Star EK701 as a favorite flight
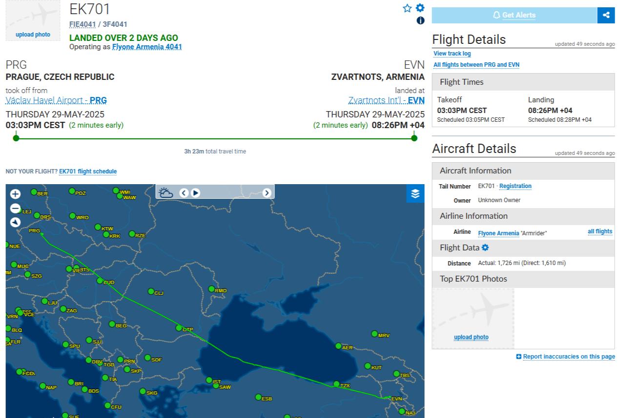This screenshot has height=418, width=619. pos(407,8)
